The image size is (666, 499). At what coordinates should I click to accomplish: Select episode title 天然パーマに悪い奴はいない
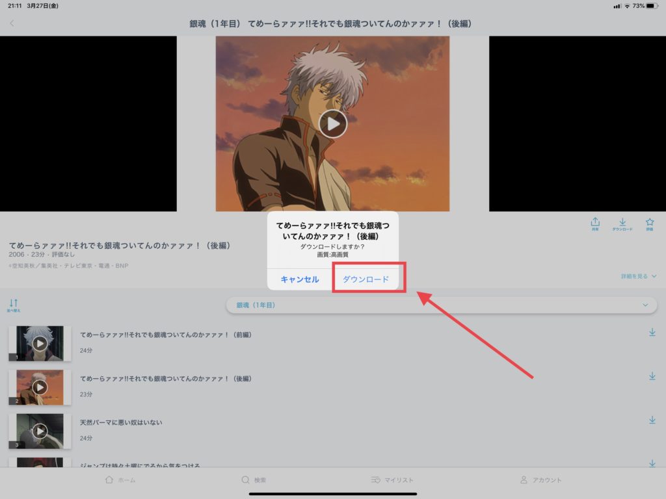point(121,422)
